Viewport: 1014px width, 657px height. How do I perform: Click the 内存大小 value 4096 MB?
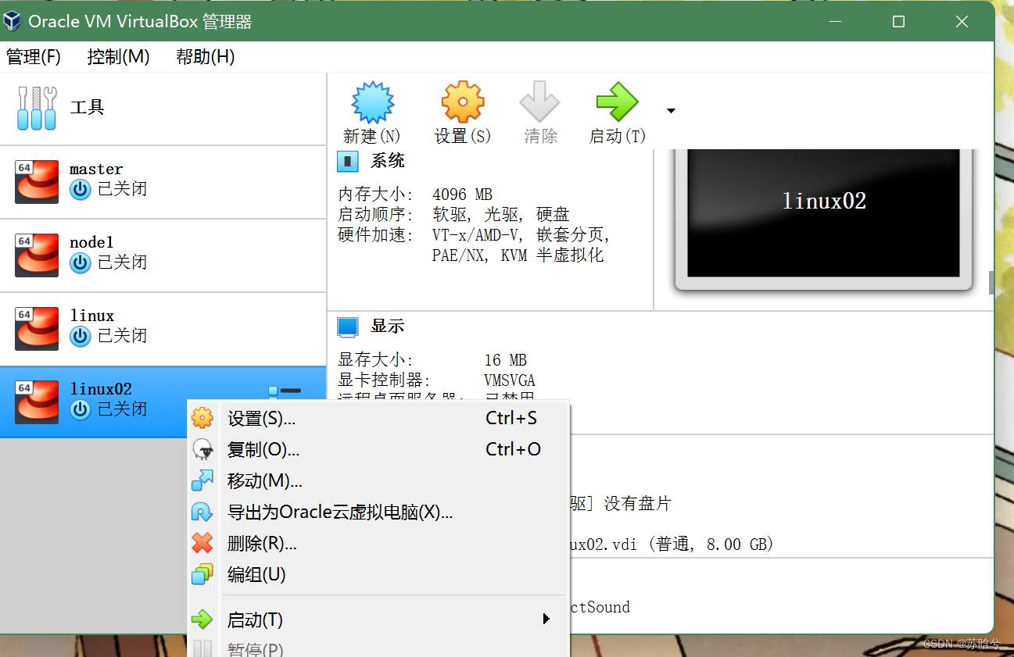pyautogui.click(x=463, y=195)
